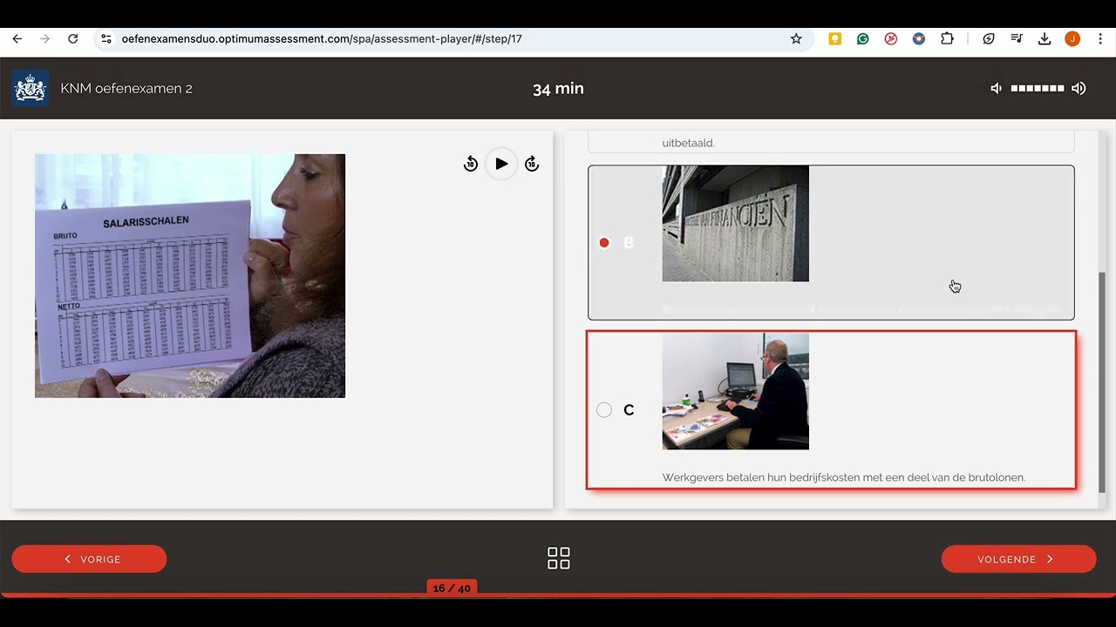The image size is (1116, 627).
Task: Click the 'uitbetaald.' answer A text
Action: 689,143
